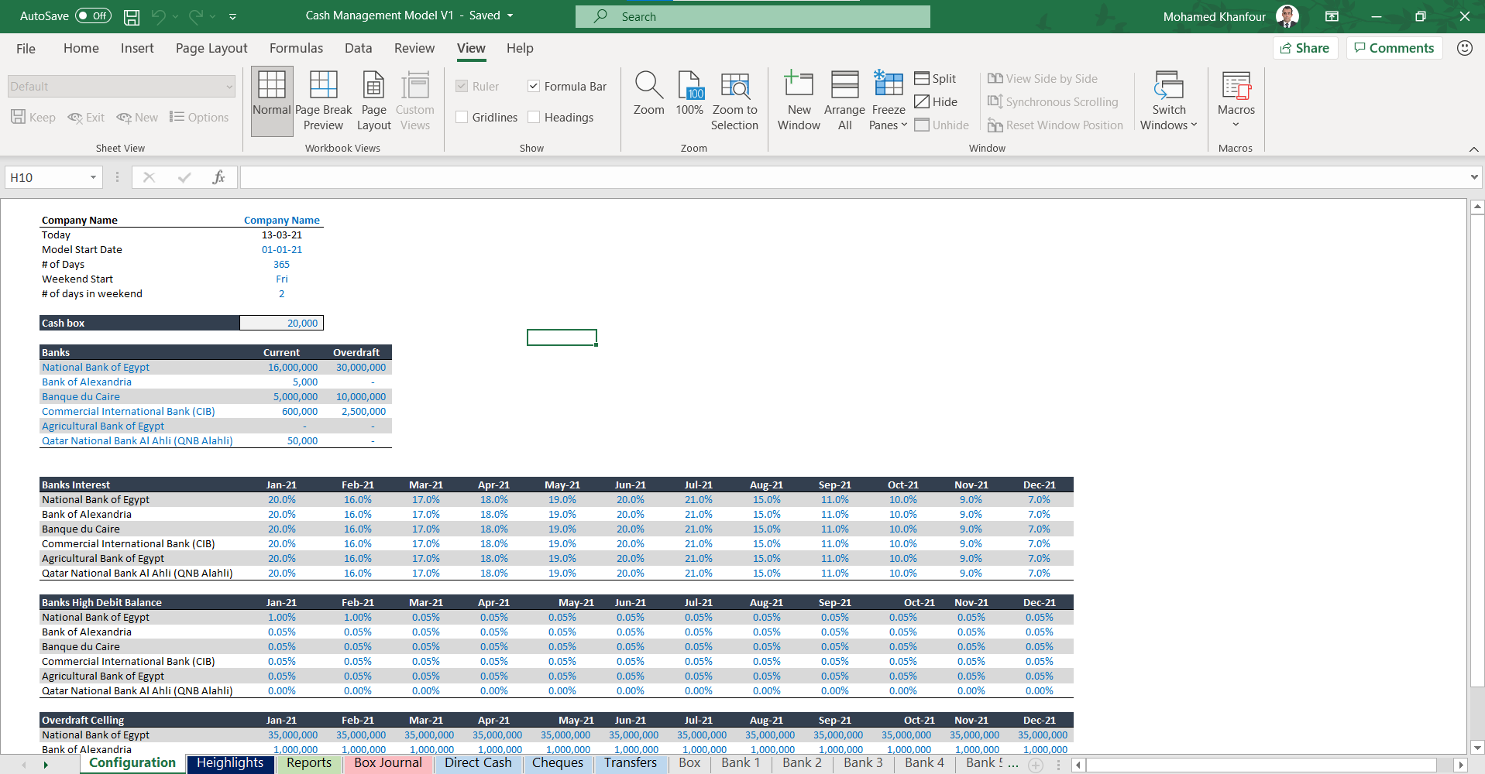Click the Share button
The height and width of the screenshot is (774, 1485).
[x=1305, y=48]
